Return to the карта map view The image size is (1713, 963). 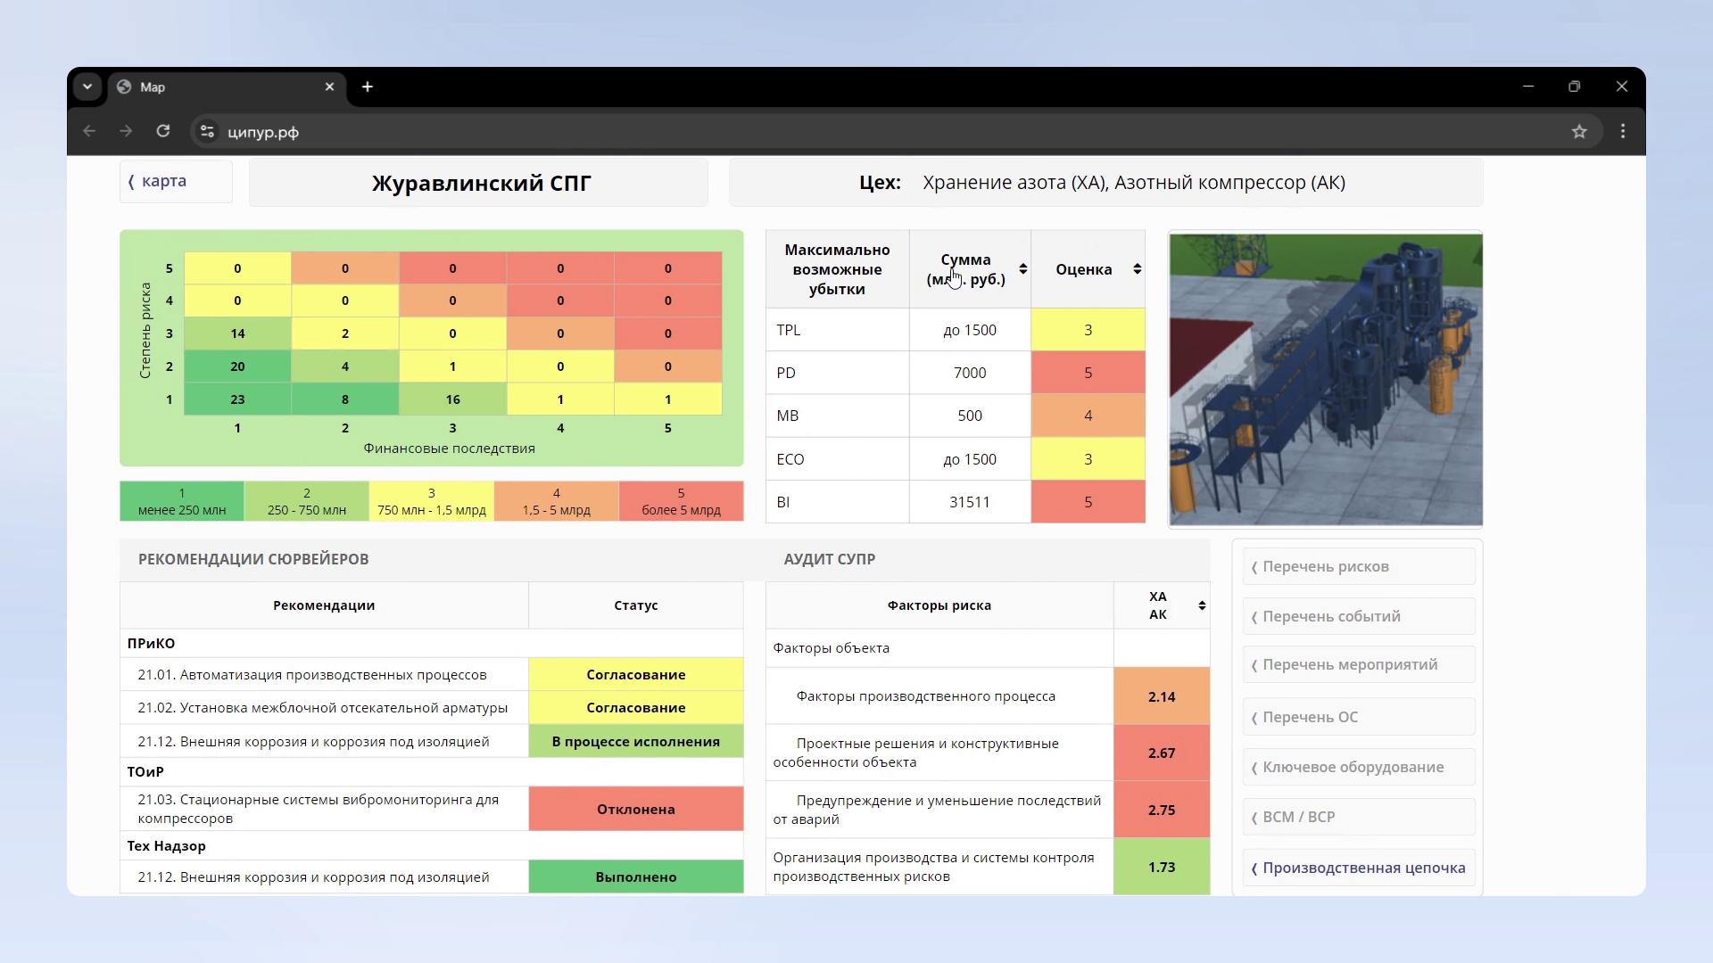[176, 181]
